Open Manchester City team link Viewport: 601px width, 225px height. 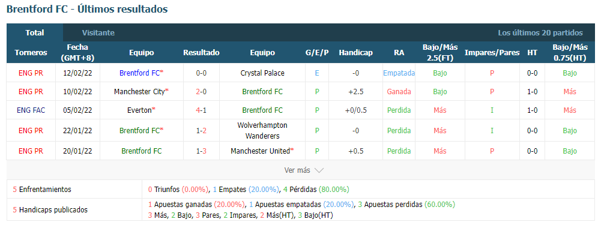(139, 92)
